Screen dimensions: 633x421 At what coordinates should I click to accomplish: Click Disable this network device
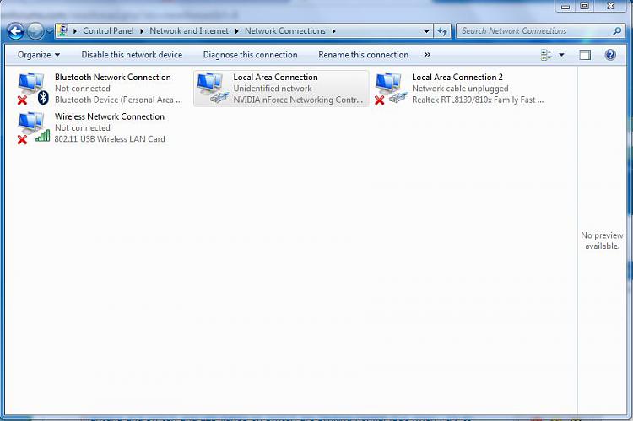pyautogui.click(x=132, y=55)
